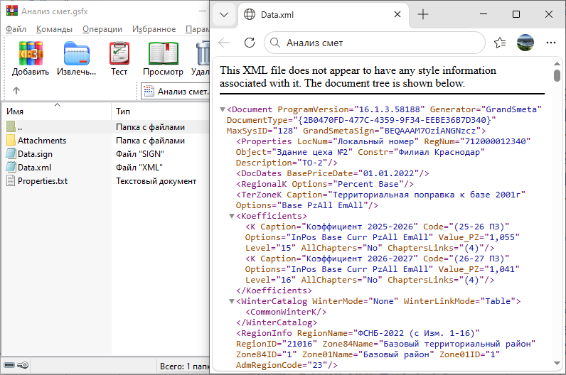Click the Properties.txt document icon

(11, 181)
